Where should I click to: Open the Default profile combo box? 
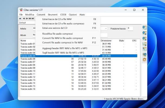(27, 23)
